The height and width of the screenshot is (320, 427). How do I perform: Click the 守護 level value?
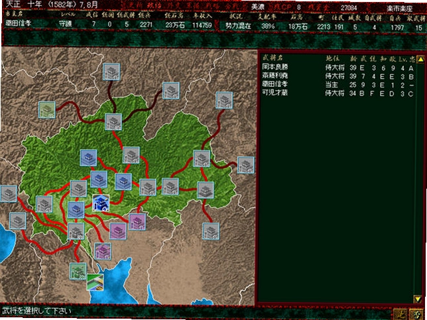[66, 24]
